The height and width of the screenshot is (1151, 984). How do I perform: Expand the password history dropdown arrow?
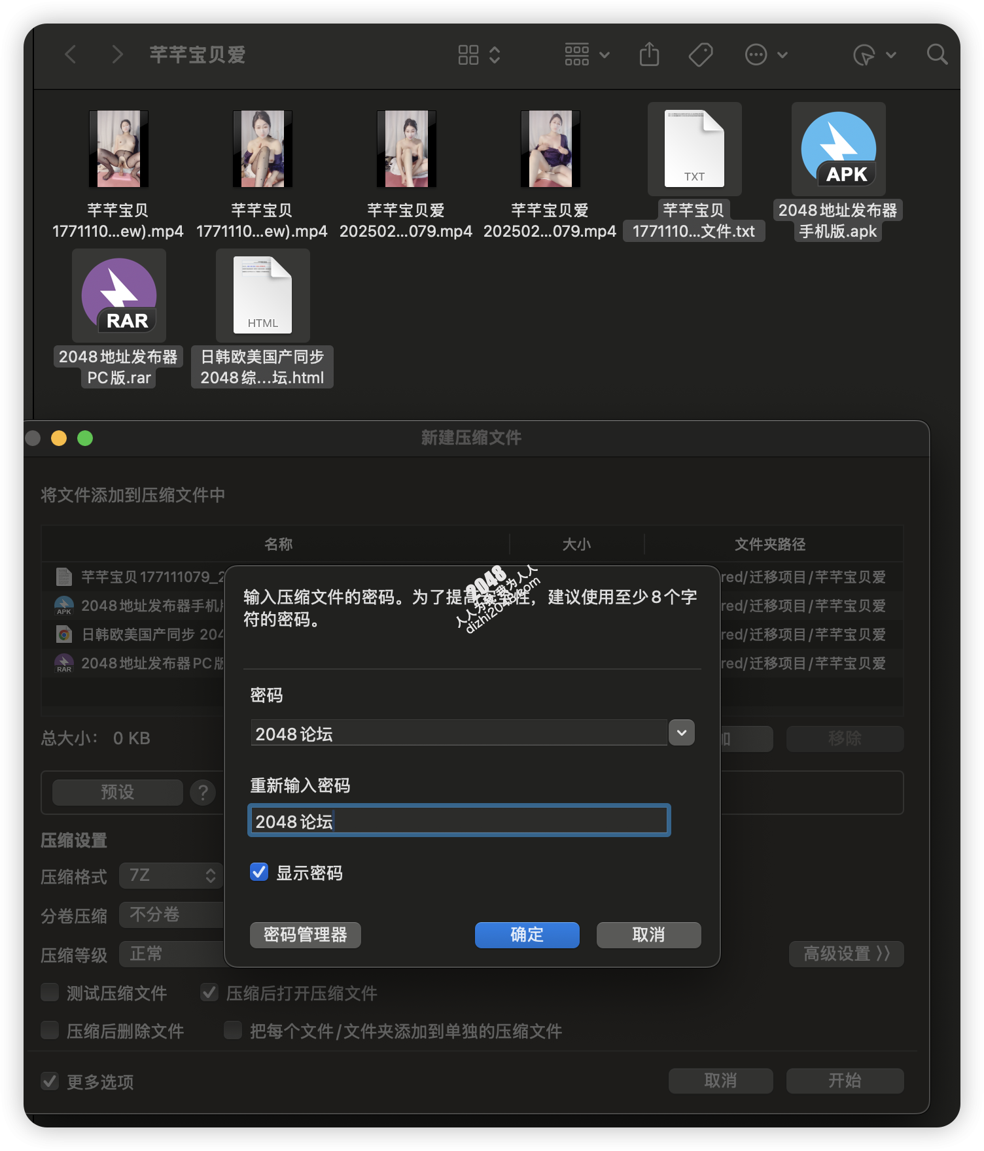681,732
